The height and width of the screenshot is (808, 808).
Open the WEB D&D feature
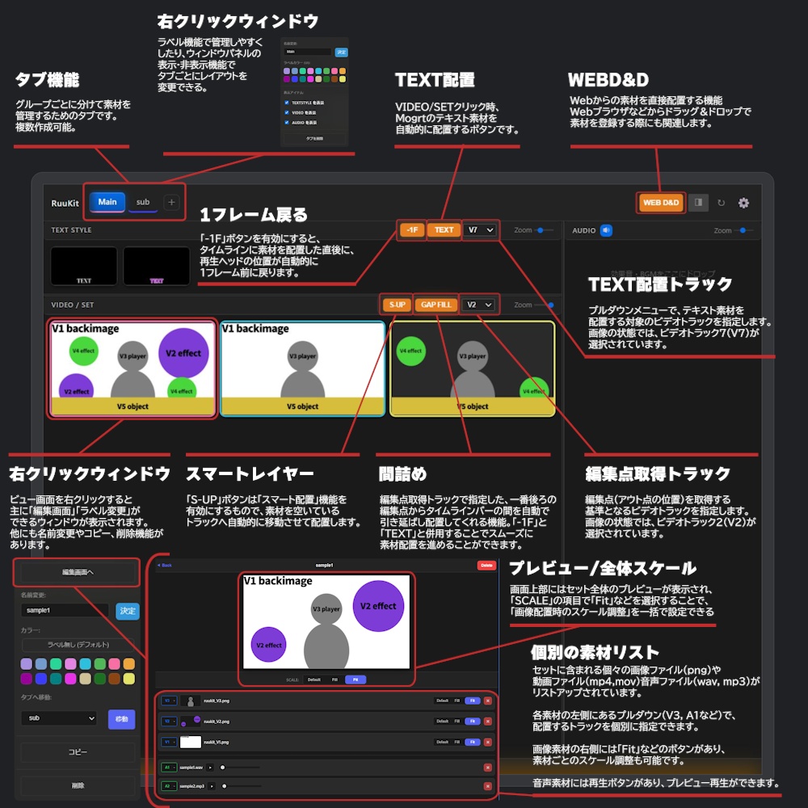(660, 203)
